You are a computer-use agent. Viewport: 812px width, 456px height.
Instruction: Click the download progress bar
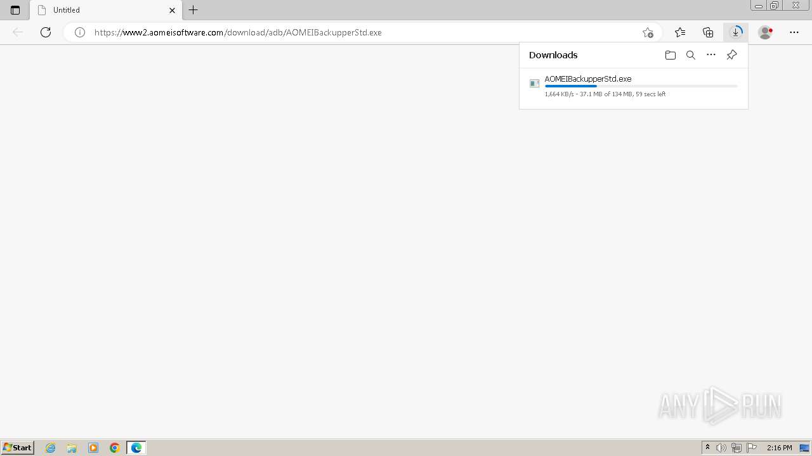point(641,86)
